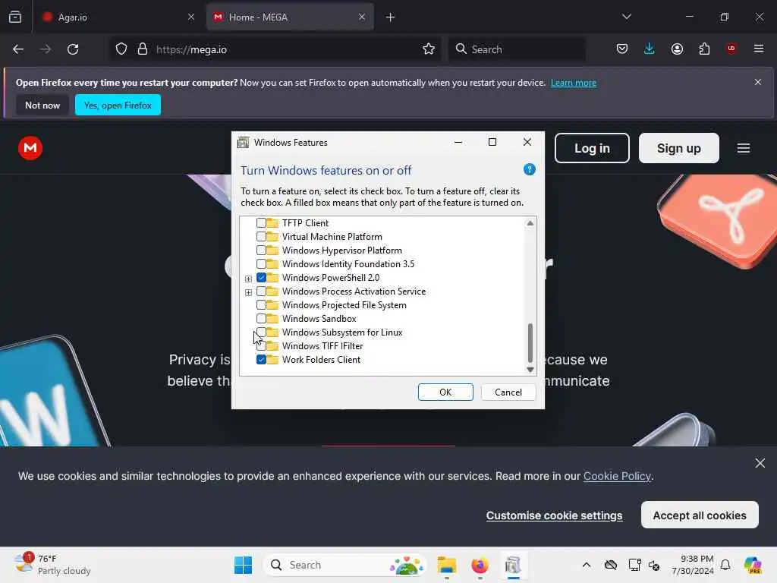
Task: Click the features list scrollbar thumb
Action: coord(530,342)
